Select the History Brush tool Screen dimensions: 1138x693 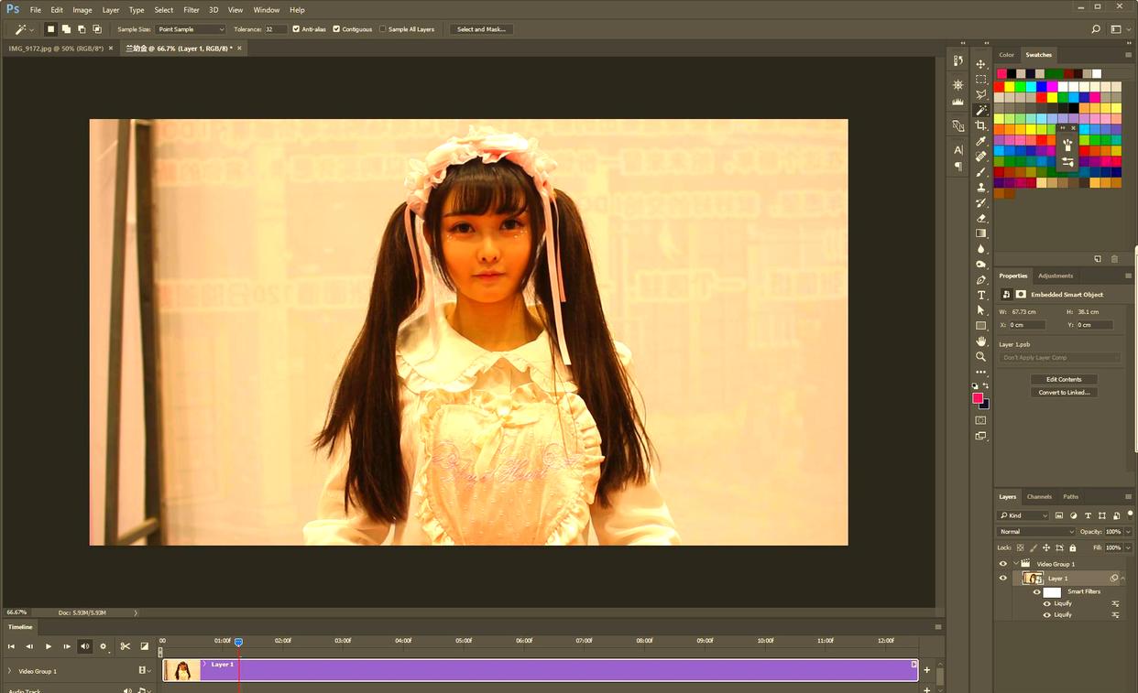coord(980,203)
